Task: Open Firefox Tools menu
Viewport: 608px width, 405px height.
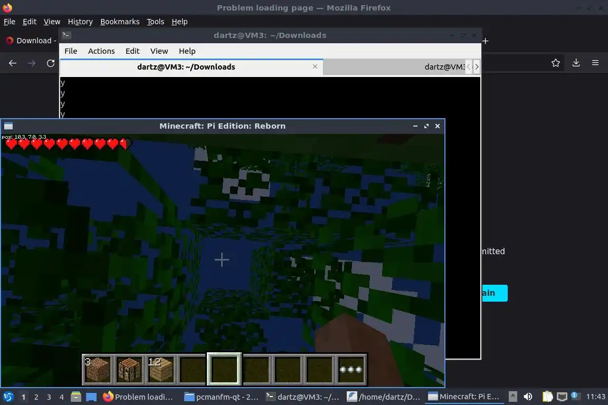Action: [x=156, y=22]
